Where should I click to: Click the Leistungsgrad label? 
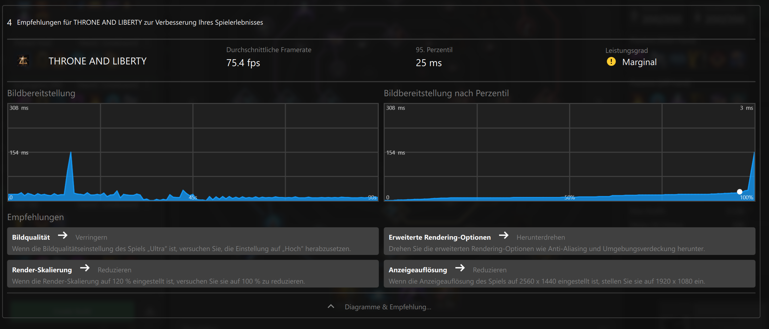click(627, 50)
